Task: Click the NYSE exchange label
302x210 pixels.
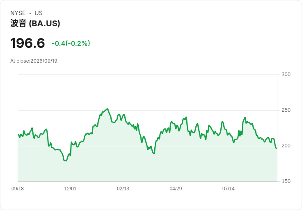Action: 18,13
